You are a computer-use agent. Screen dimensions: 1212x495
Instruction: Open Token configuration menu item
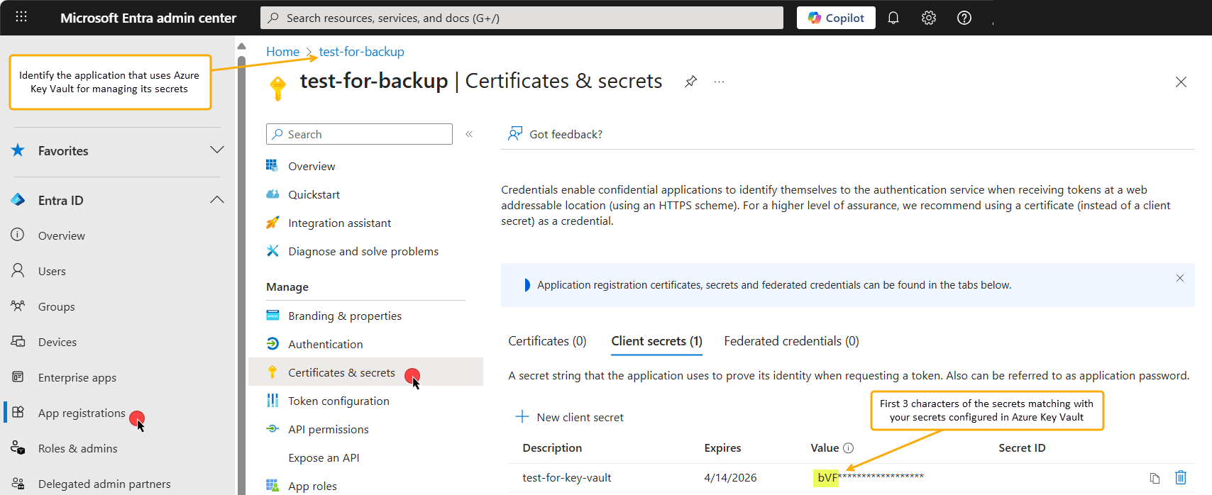pos(338,401)
